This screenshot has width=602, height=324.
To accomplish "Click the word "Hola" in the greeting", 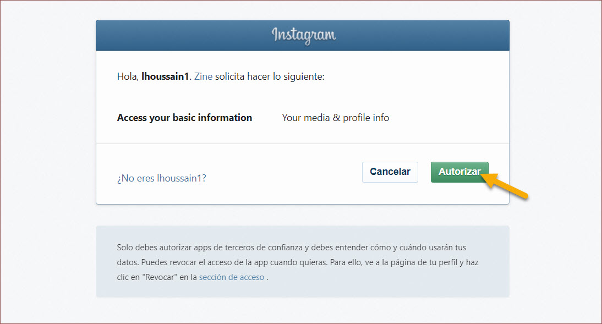I will click(127, 76).
